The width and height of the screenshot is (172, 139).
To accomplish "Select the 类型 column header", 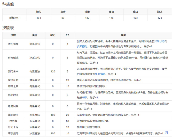I will pos(35,35).
